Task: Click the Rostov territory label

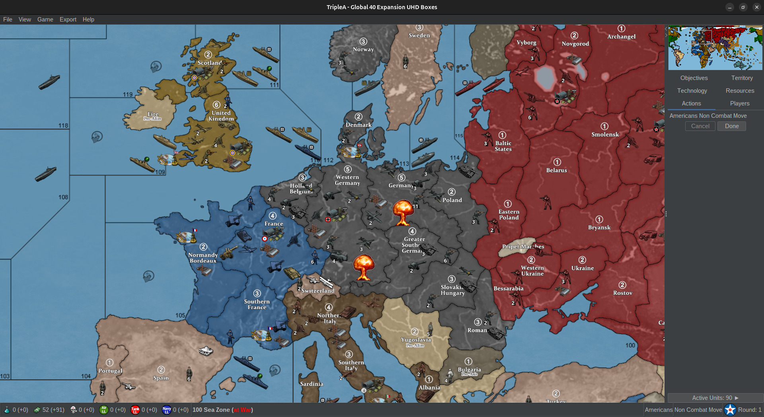Action: [623, 293]
